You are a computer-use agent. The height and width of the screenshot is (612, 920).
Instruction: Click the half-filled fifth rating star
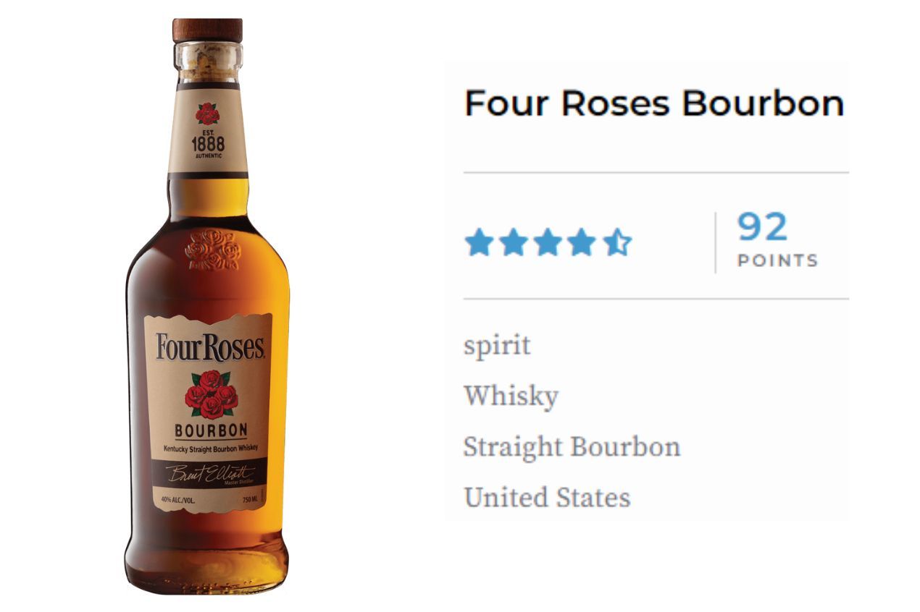617,242
